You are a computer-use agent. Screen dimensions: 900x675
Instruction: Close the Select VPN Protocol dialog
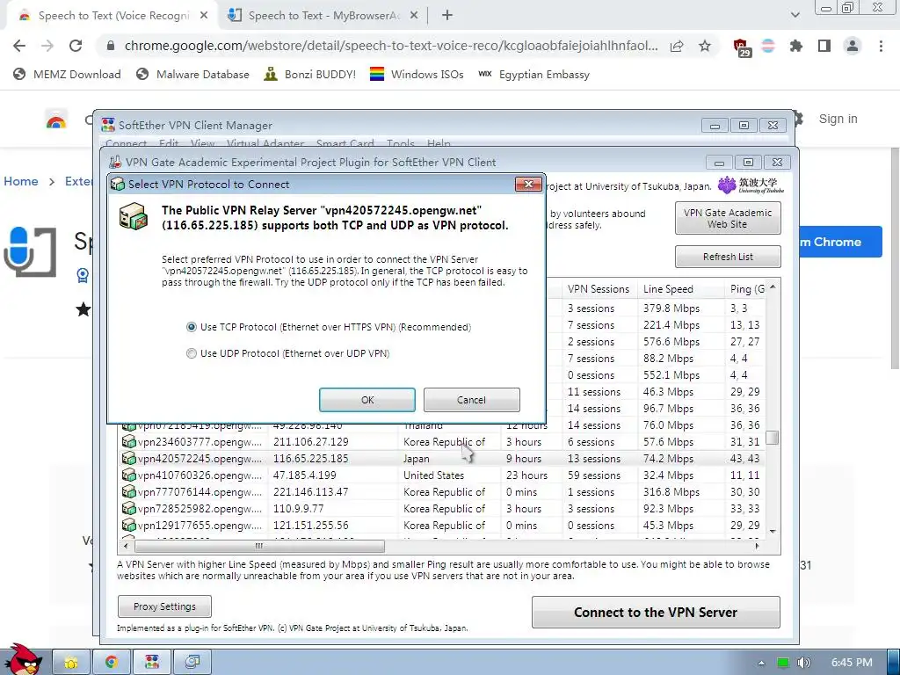528,184
